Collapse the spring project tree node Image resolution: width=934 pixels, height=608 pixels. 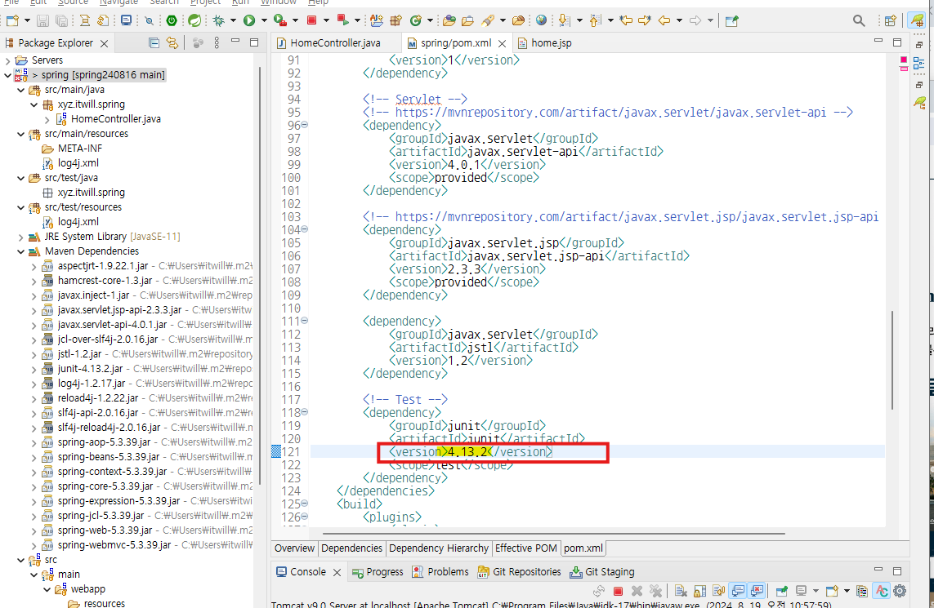pos(7,75)
